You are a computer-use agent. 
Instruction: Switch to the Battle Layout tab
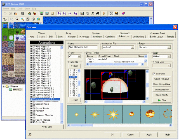coord(156,37)
